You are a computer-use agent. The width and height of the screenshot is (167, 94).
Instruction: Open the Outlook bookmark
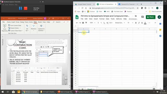tap(91, 11)
